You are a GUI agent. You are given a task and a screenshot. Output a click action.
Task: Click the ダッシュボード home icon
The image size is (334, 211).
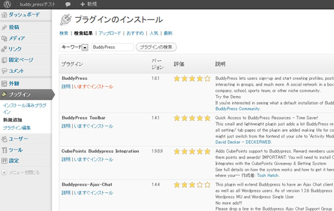point(4,15)
